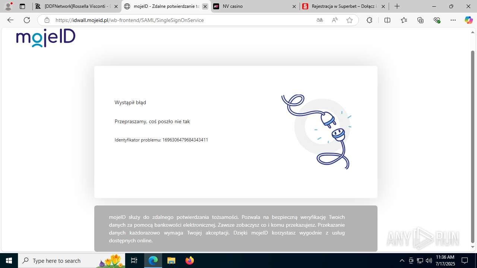Select 'Przepraszamy, coś poszło nie tak' text
Image resolution: width=477 pixels, height=268 pixels.
point(152,121)
